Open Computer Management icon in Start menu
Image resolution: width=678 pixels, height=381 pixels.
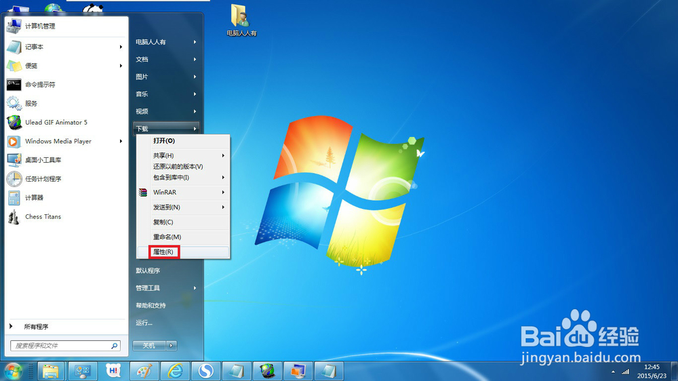[14, 26]
